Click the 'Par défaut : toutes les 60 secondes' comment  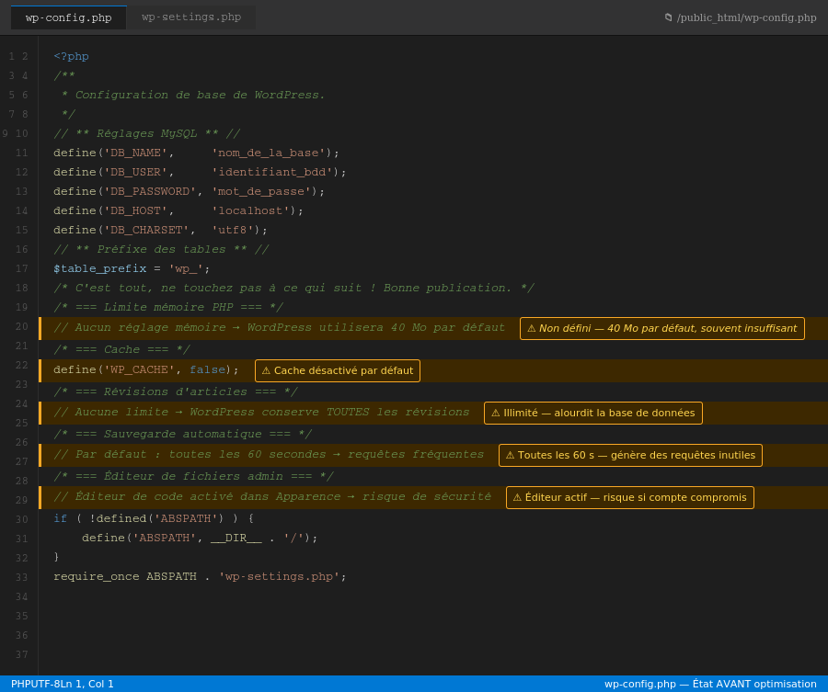(269, 454)
